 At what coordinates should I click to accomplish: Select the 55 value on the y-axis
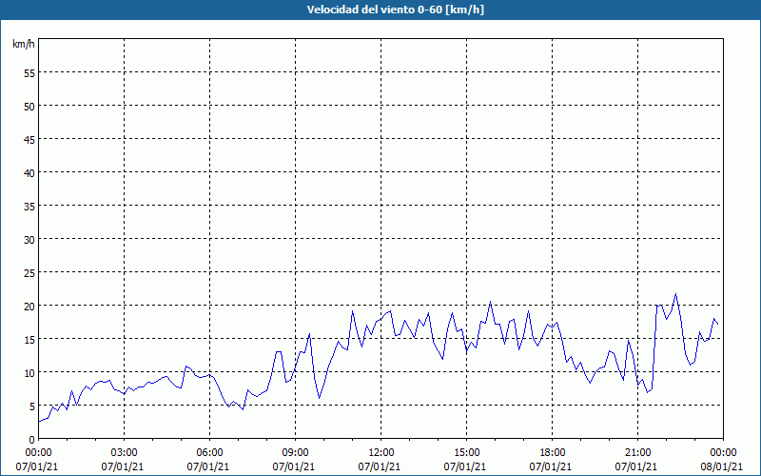(29, 73)
